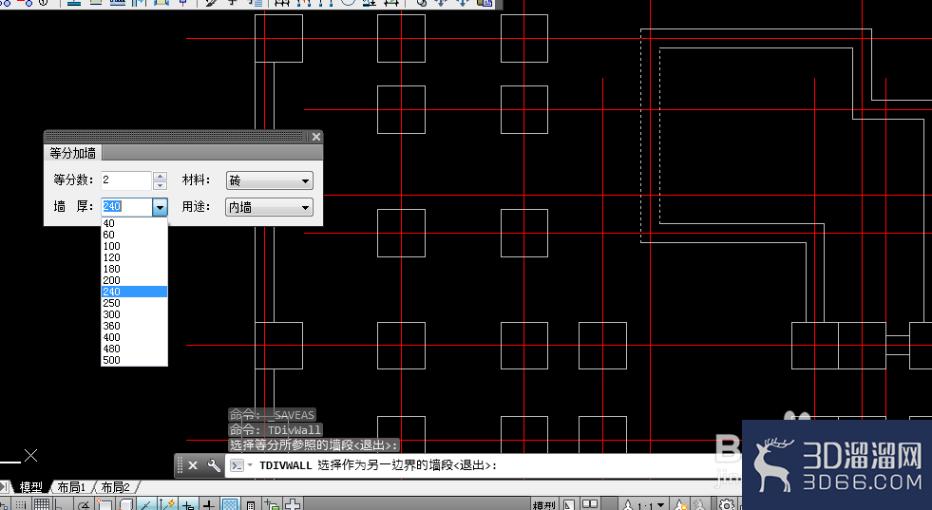Toggle Grid Display in status bar
This screenshot has height=510, width=932.
[42, 504]
